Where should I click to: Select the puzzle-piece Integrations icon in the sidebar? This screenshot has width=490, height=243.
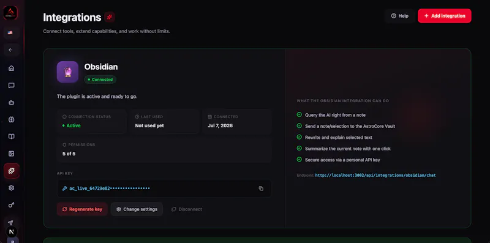click(x=12, y=171)
